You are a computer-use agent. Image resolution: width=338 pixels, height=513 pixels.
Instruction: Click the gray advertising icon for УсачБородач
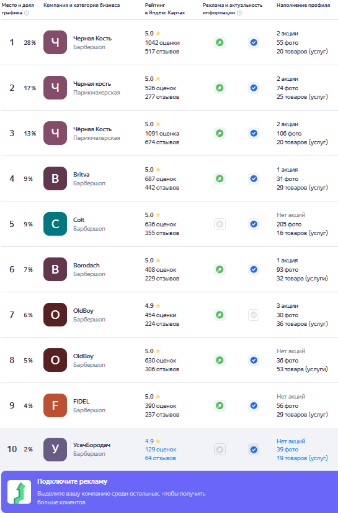pyautogui.click(x=220, y=450)
